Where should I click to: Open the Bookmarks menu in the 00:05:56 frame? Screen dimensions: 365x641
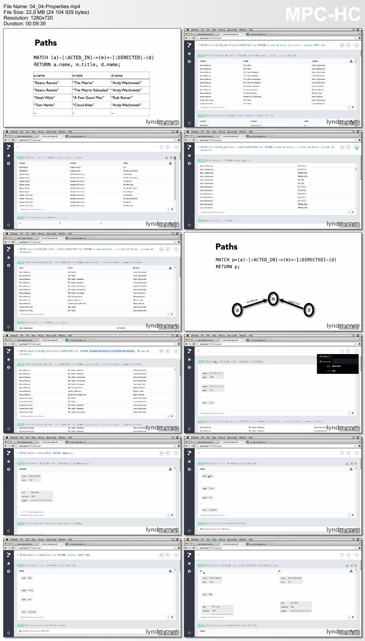[232, 335]
